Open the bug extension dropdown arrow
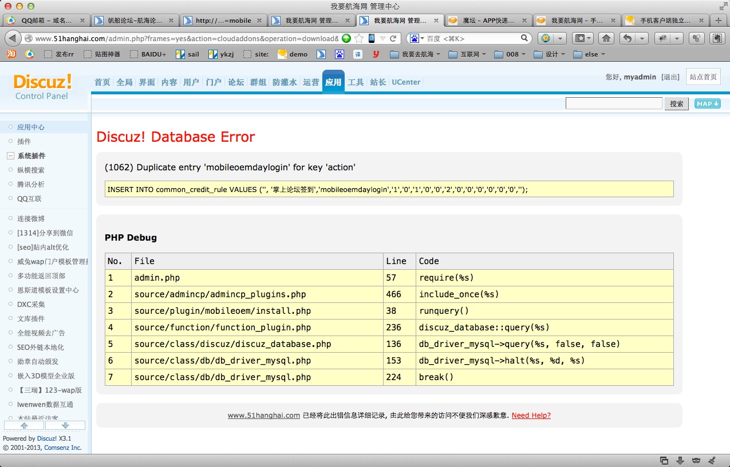The width and height of the screenshot is (730, 467). [x=677, y=38]
